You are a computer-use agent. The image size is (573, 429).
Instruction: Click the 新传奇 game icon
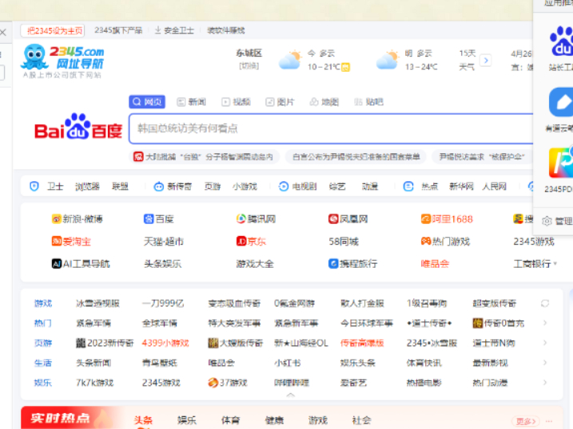coord(158,187)
